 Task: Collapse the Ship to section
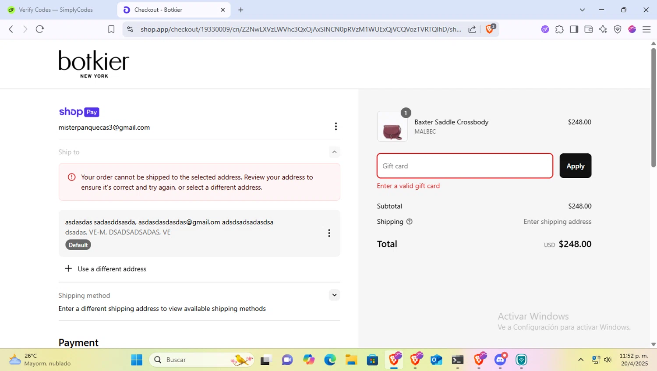click(334, 152)
